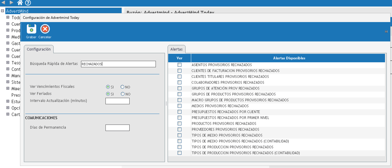Expand the Cart tree node
The width and height of the screenshot is (392, 168).
click(8, 114)
